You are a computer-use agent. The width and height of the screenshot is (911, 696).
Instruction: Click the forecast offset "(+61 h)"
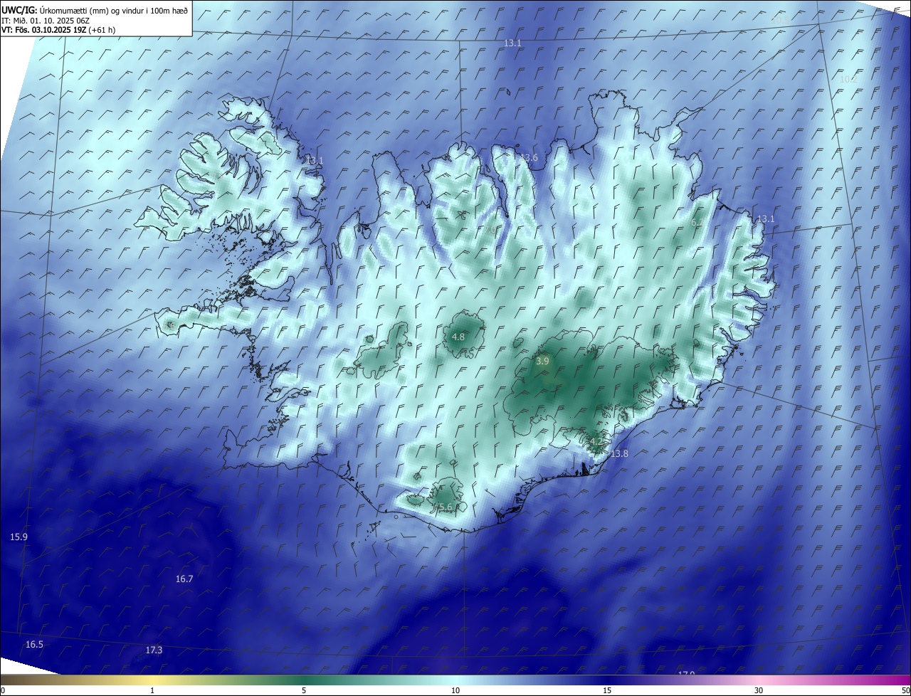[x=103, y=30]
